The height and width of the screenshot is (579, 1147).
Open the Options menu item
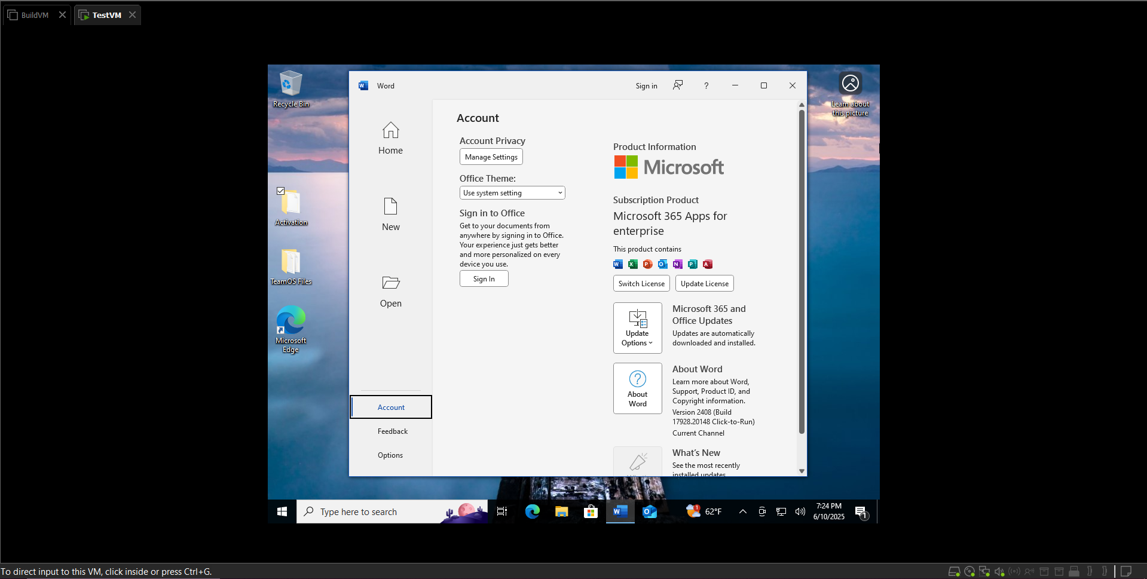click(390, 455)
